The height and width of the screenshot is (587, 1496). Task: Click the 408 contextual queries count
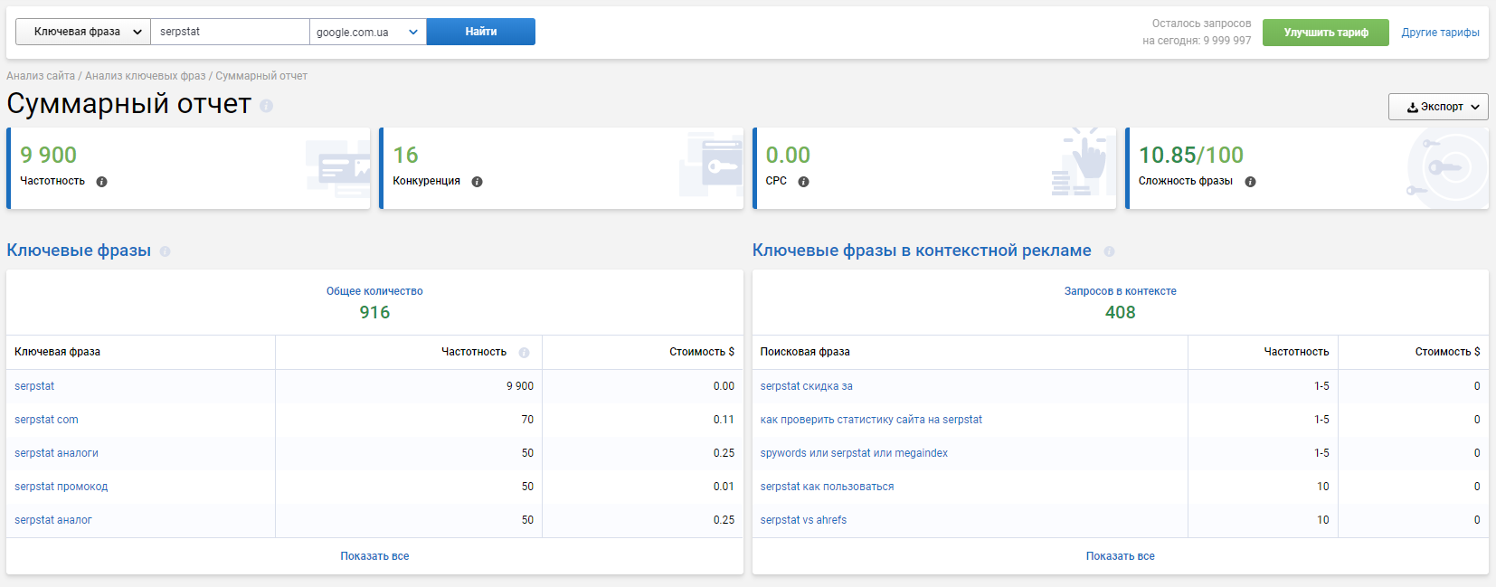pos(1121,312)
